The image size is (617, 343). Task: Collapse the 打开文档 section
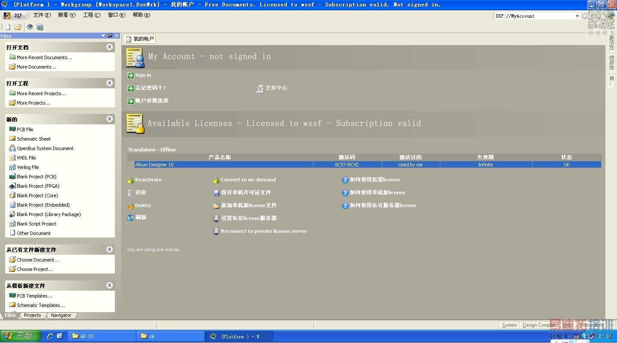click(110, 47)
